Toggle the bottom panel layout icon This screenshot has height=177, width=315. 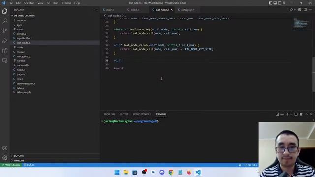(275, 3)
